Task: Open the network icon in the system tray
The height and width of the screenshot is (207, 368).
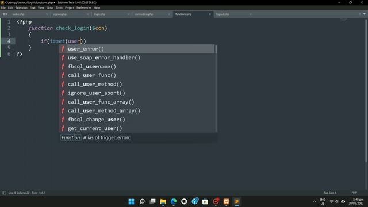Action: [331, 201]
